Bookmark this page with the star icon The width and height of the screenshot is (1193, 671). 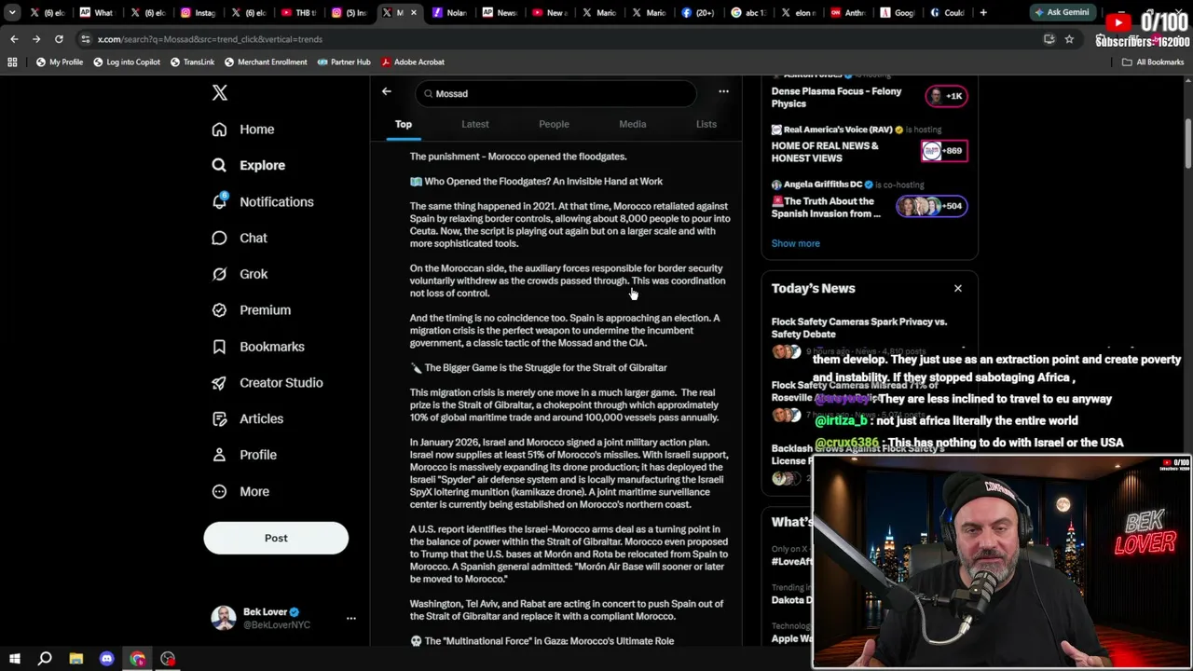pos(1069,39)
